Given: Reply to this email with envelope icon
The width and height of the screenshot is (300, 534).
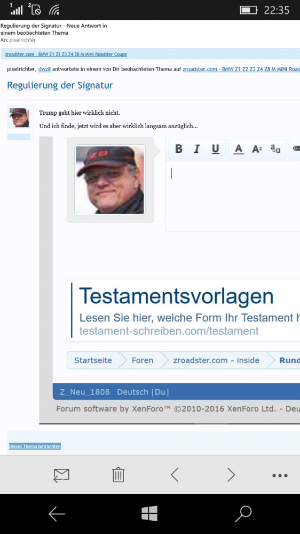Looking at the screenshot, I should (61, 475).
